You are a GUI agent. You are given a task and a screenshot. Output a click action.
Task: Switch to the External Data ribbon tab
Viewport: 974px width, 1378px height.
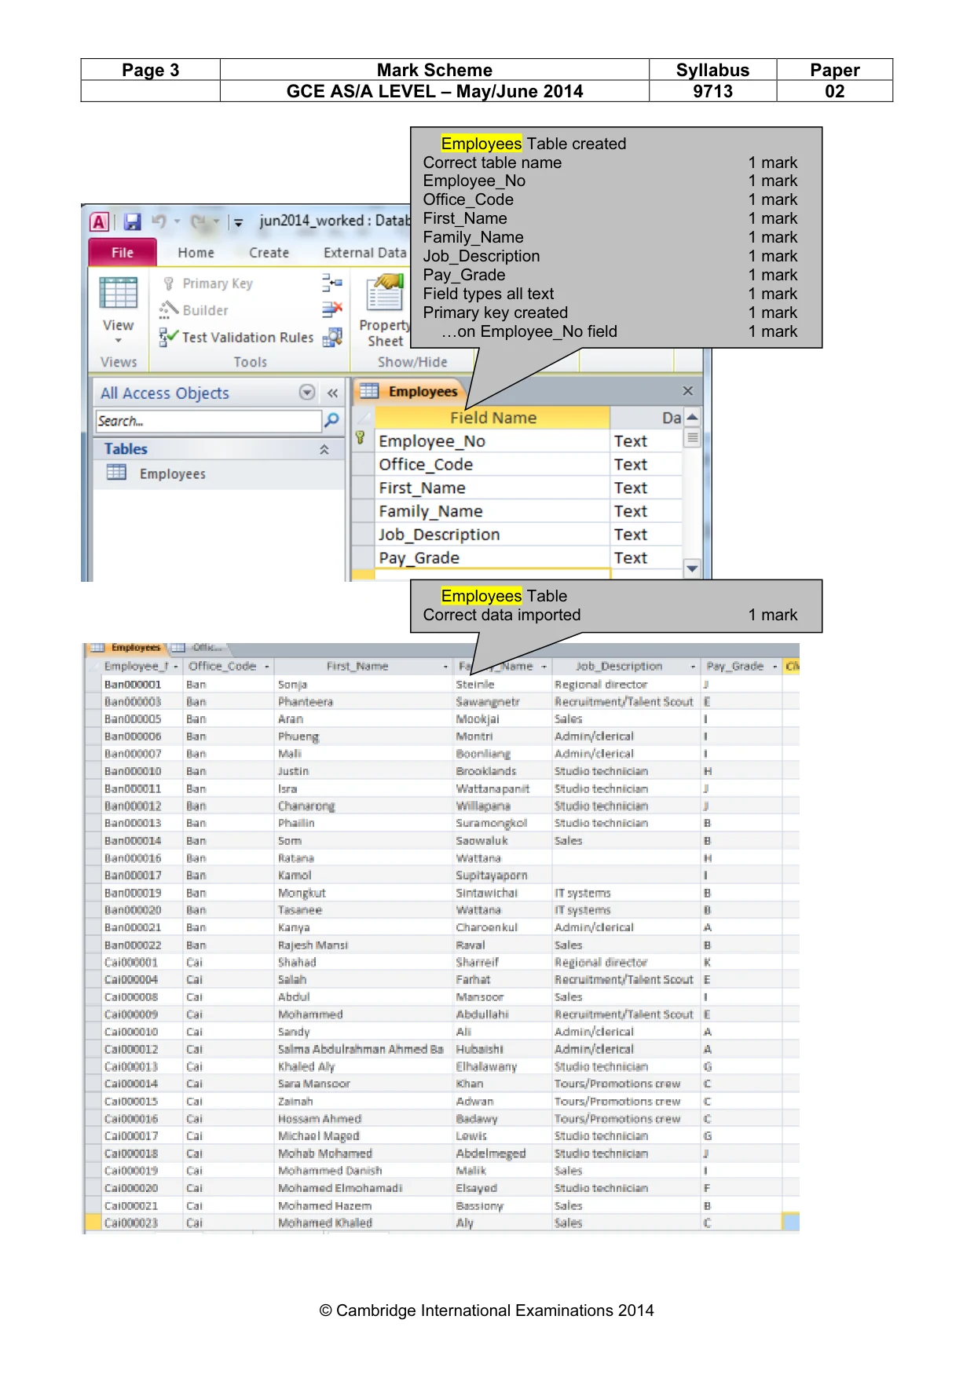tap(365, 253)
